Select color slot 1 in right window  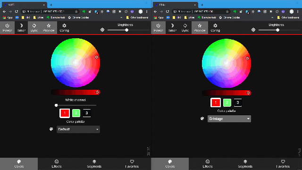tap(216, 102)
